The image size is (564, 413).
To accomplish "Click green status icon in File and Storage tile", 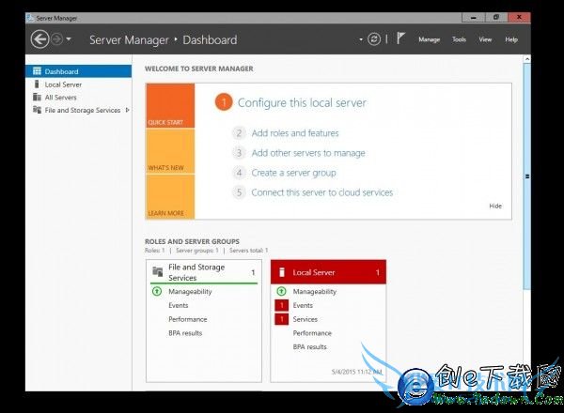I will point(157,291).
